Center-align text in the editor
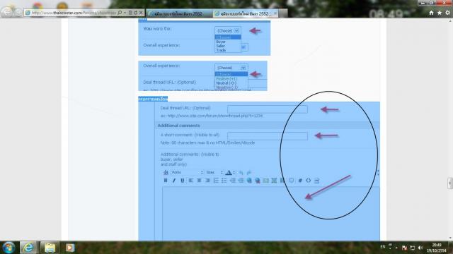 [199, 181]
